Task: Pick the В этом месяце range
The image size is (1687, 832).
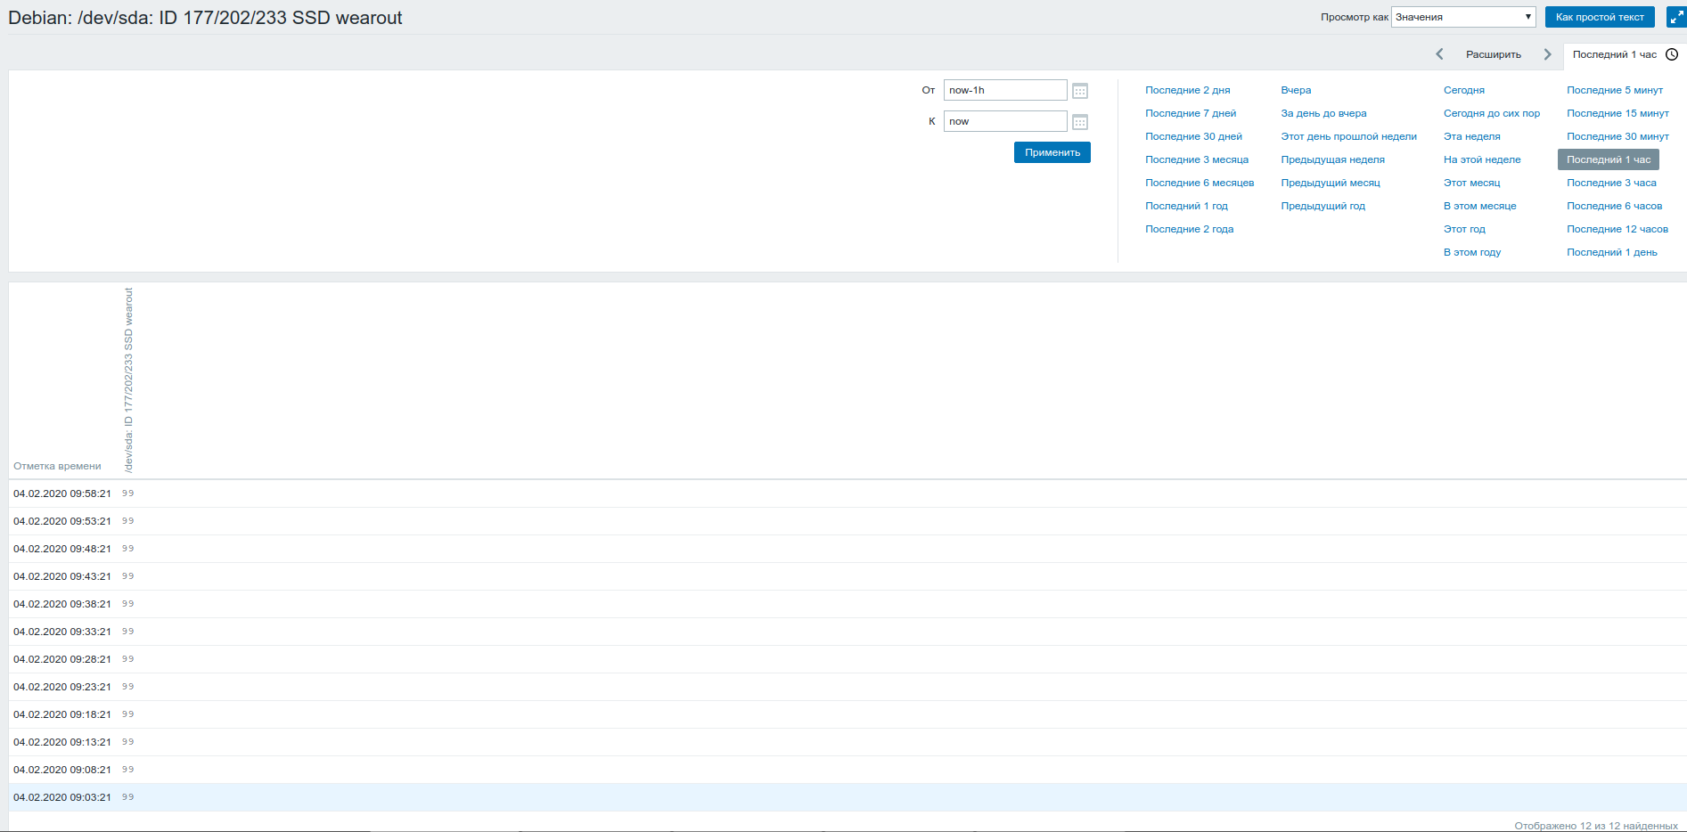Action: point(1479,206)
